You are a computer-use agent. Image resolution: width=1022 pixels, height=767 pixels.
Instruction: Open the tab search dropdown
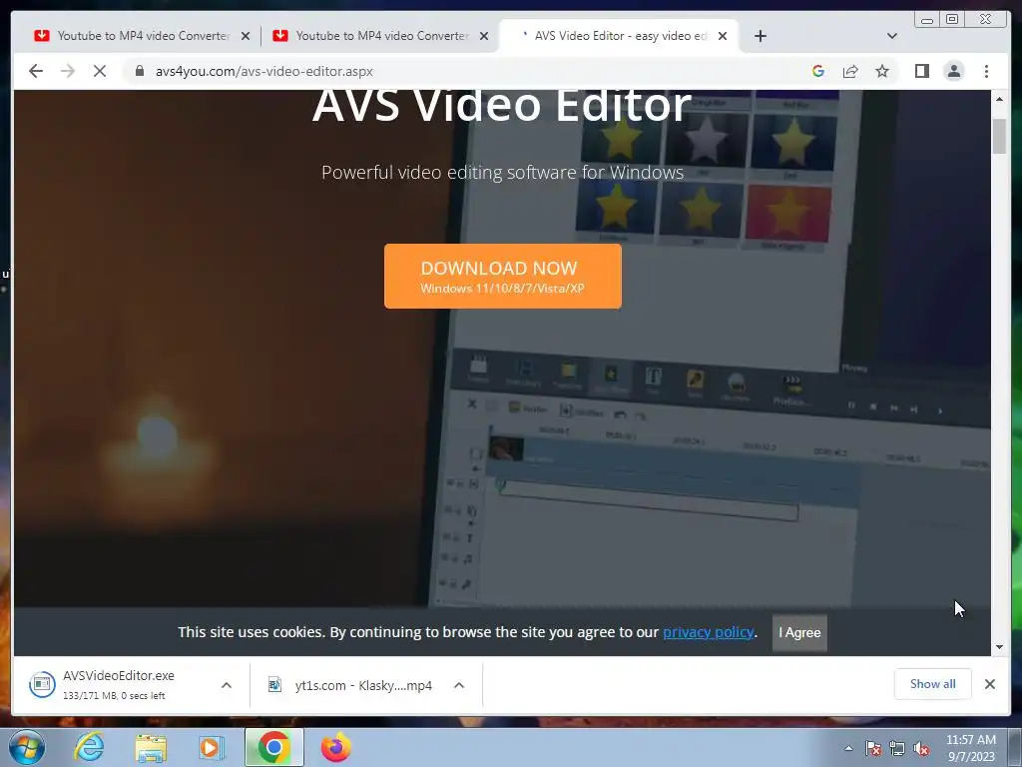891,36
